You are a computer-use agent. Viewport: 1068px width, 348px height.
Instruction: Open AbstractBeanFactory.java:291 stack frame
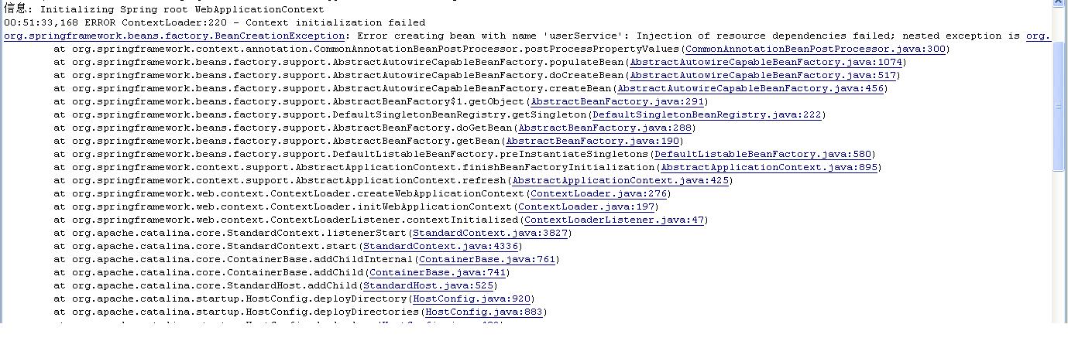[617, 101]
